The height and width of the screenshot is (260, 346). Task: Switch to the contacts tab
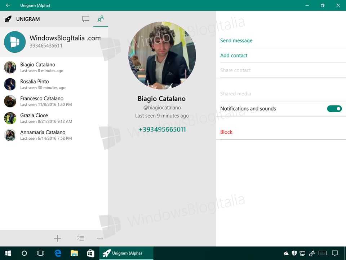coord(101,19)
